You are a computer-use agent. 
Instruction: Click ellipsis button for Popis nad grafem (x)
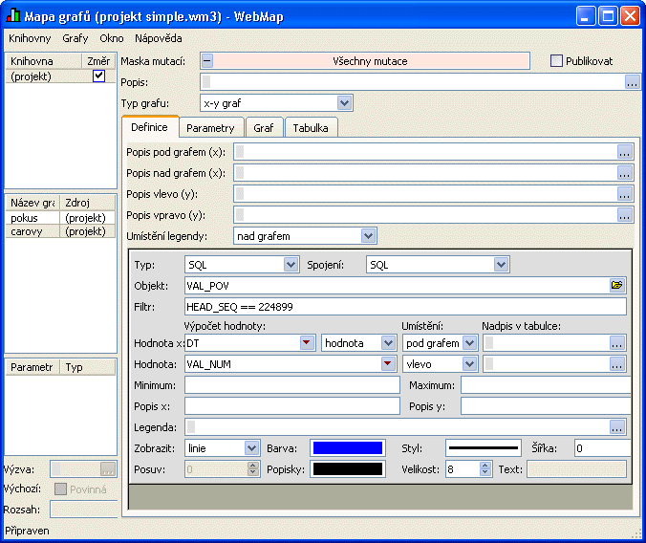625,172
